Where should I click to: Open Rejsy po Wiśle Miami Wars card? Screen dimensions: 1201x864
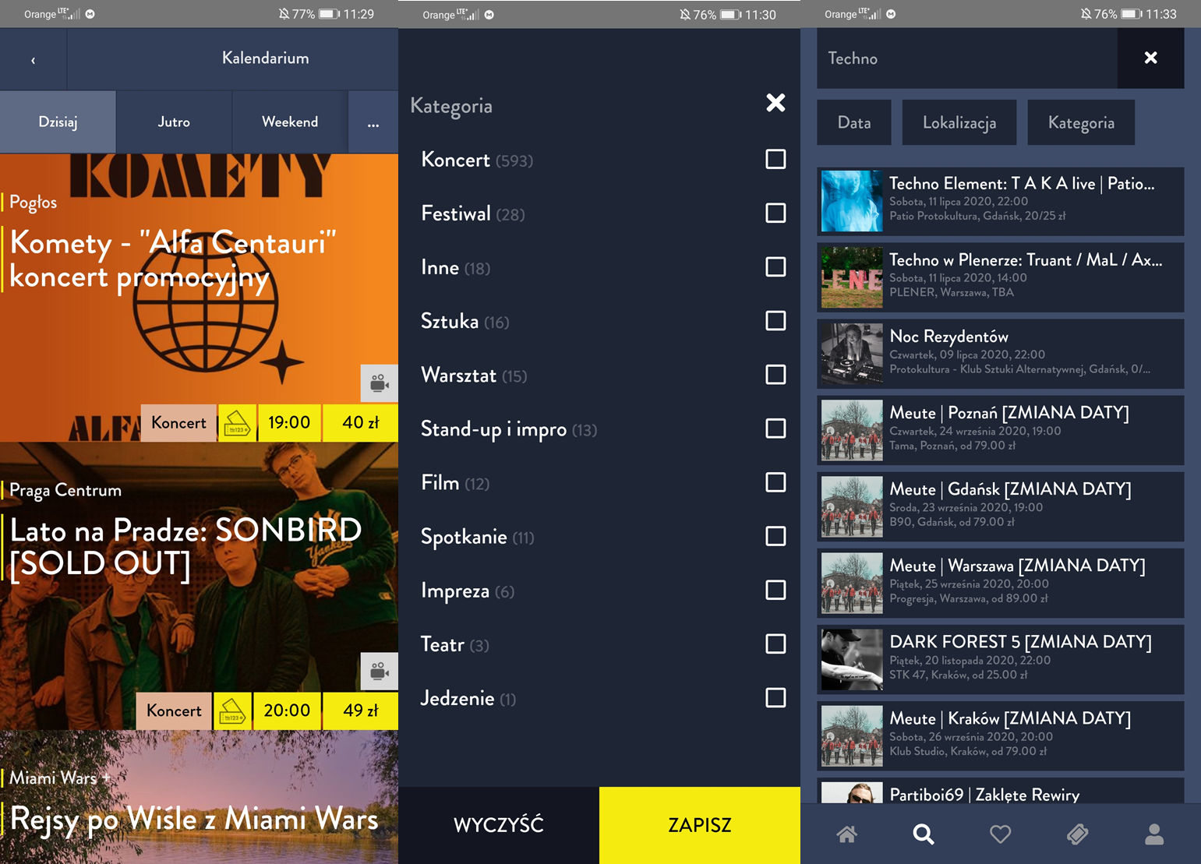coord(199,797)
